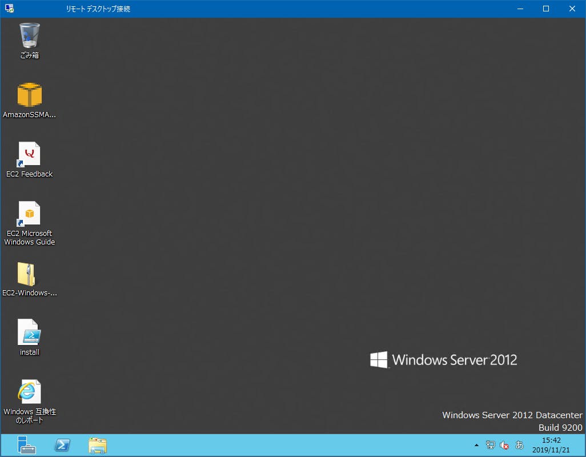The width and height of the screenshot is (586, 457).
Task: Launch PowerShell from the taskbar
Action: 62,445
